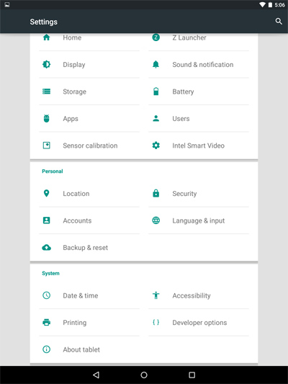Tap the globe icon for Language & input

156,220
